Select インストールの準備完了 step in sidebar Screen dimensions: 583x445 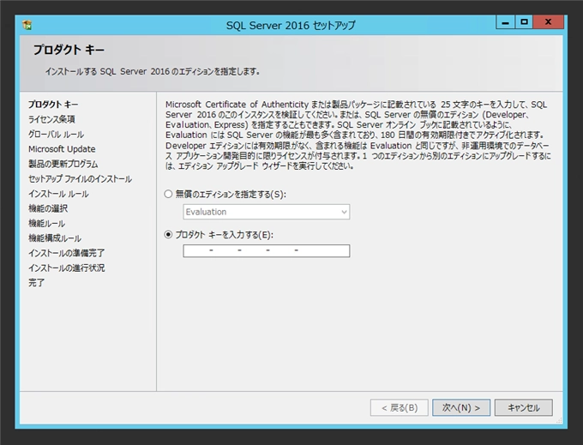[x=67, y=253]
